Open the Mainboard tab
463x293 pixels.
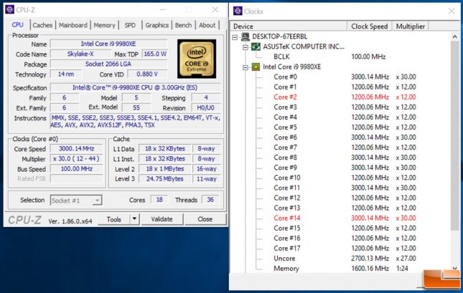click(x=73, y=25)
